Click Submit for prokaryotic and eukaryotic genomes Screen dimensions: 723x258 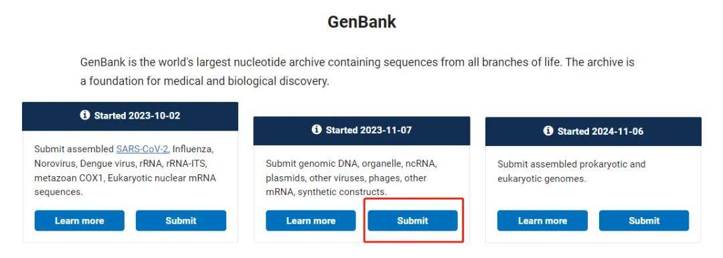(644, 220)
